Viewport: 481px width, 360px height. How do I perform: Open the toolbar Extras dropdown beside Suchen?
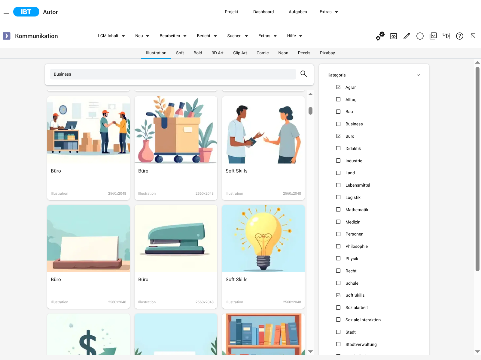click(x=267, y=36)
